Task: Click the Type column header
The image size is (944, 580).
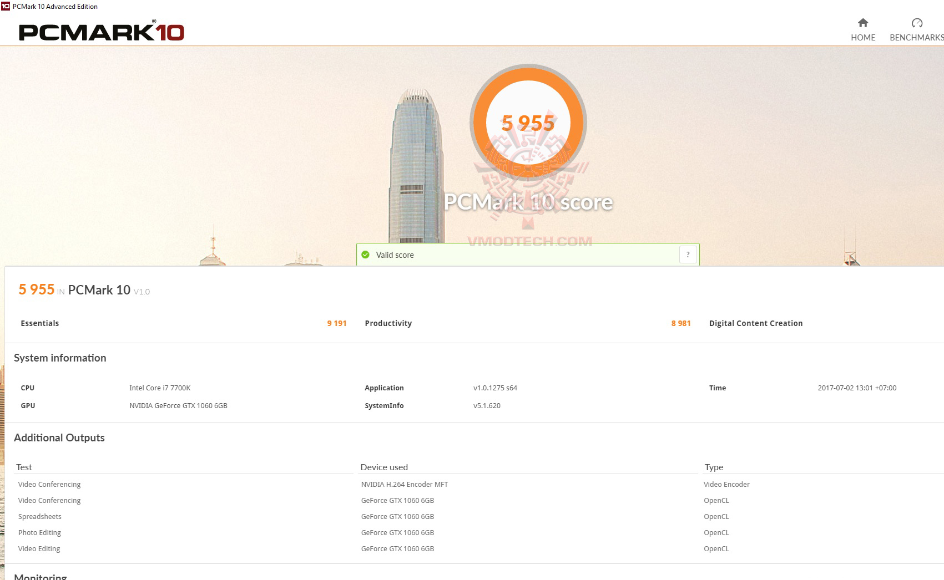Action: tap(714, 467)
